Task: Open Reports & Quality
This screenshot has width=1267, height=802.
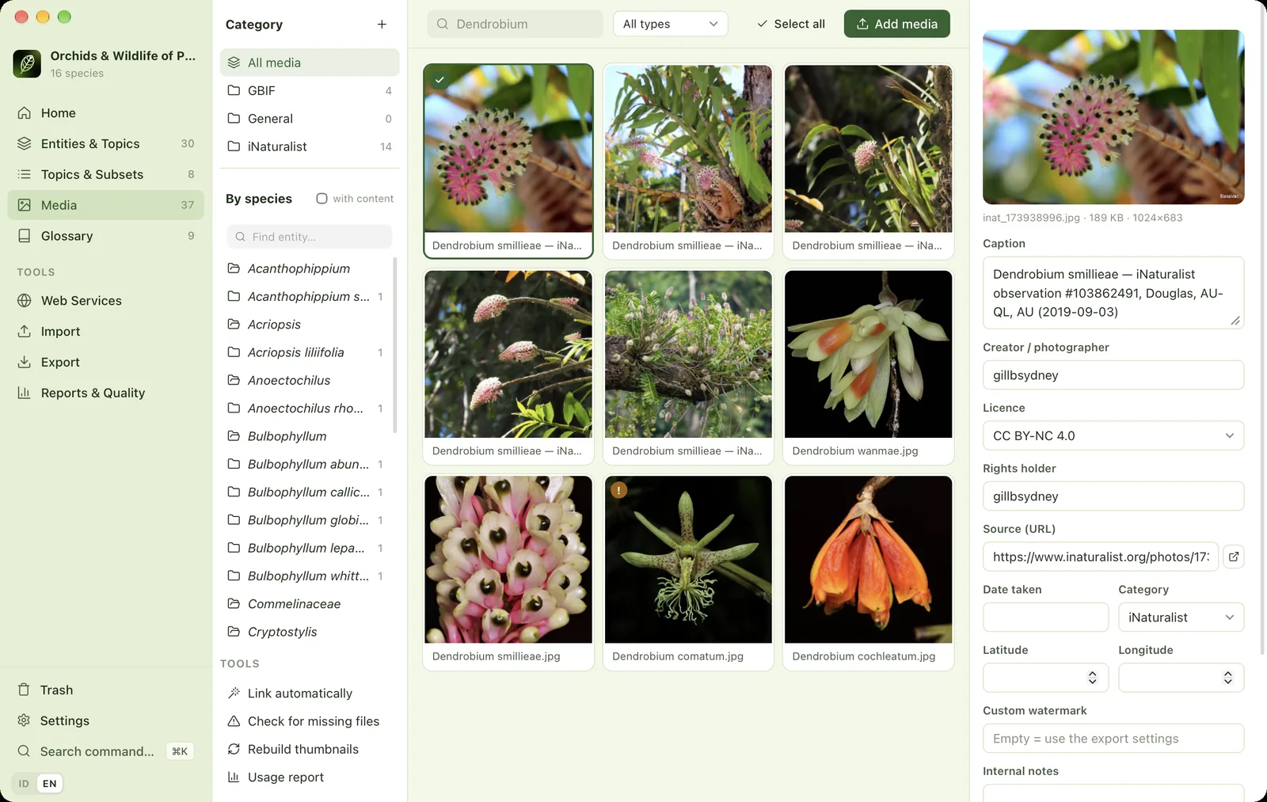Action: [105, 393]
